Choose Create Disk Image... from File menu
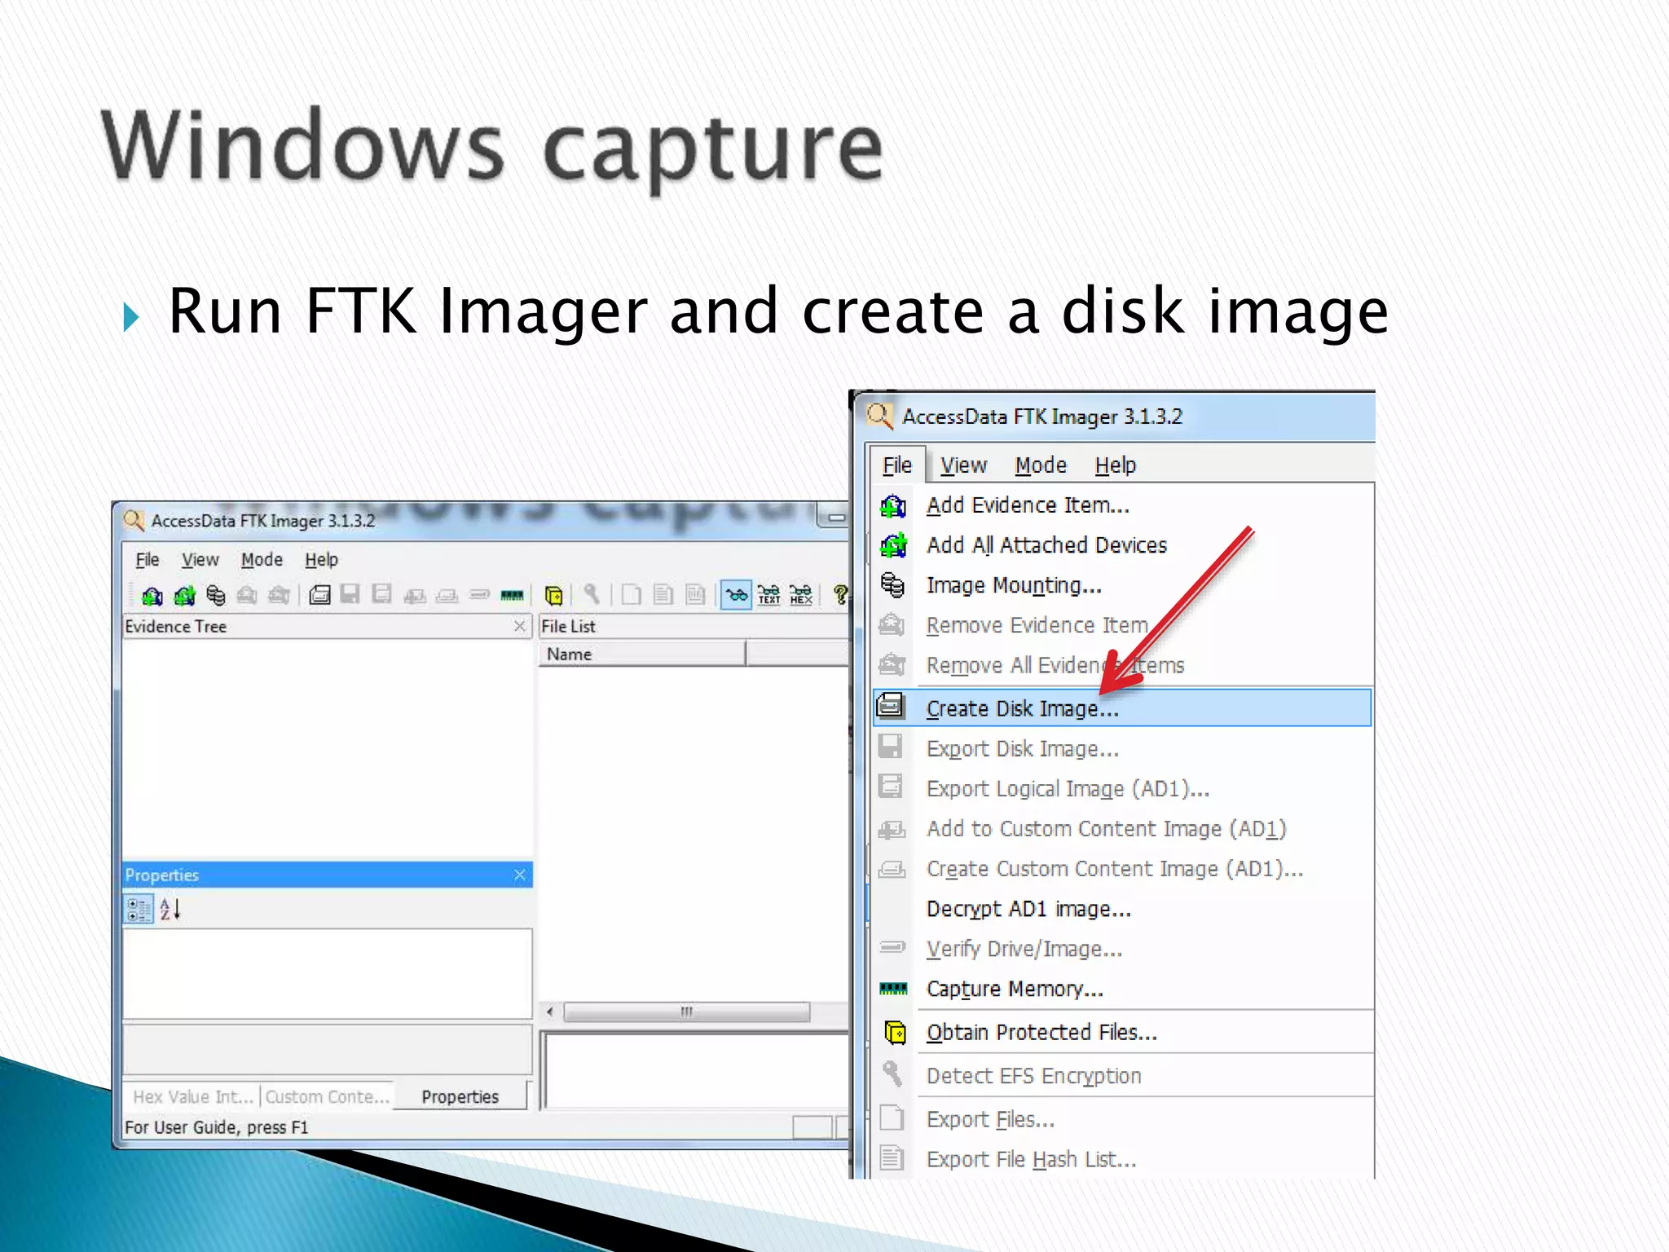Screen dimensions: 1669x1252 pos(1122,708)
